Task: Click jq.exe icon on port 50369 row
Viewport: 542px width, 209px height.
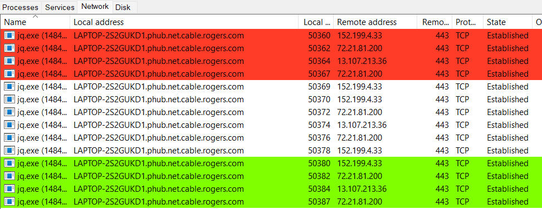Action: click(x=9, y=87)
